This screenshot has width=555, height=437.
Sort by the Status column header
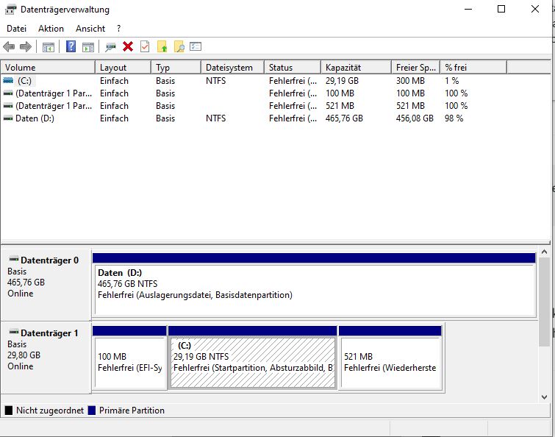pos(293,67)
